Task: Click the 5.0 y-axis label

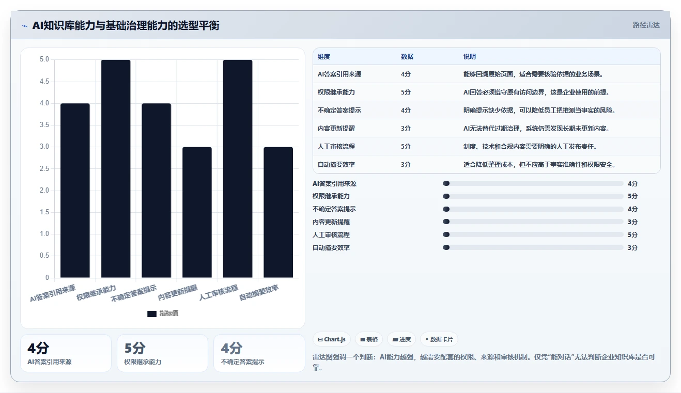Action: pyautogui.click(x=44, y=59)
